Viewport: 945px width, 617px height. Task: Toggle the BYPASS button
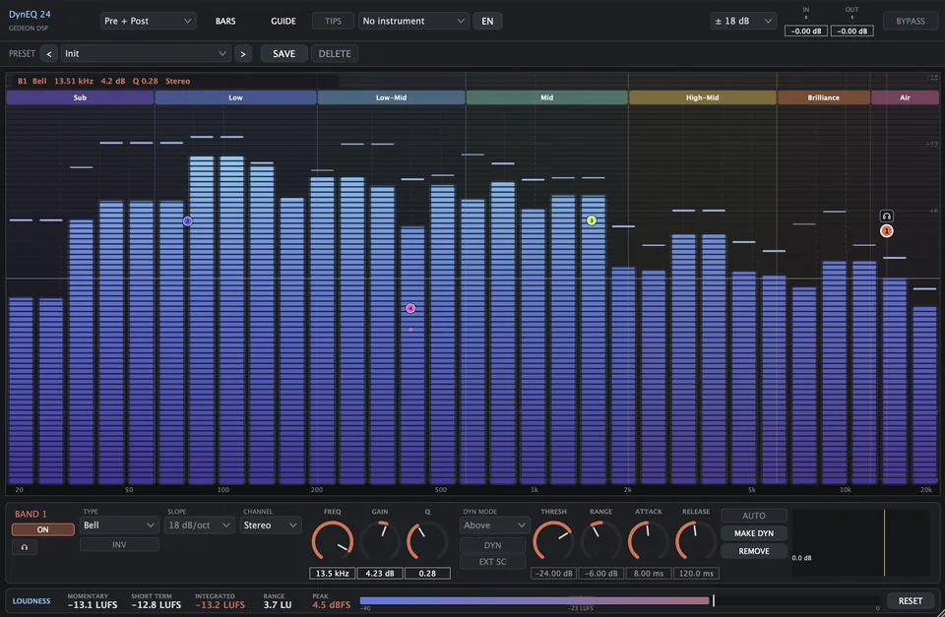(x=910, y=21)
